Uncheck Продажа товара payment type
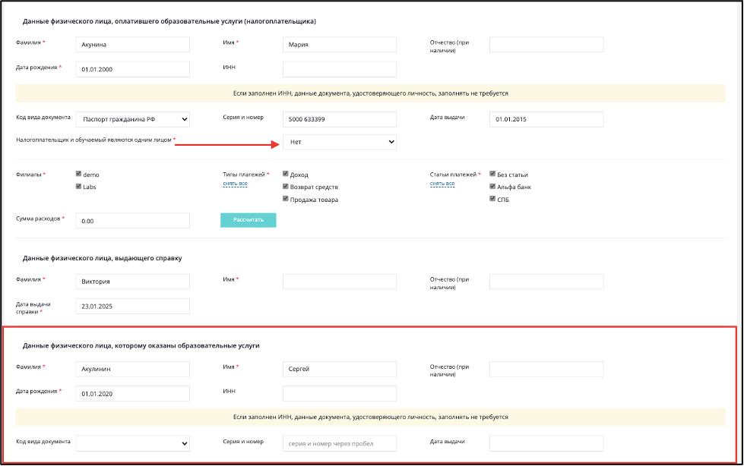Screen dimensions: 744x466 [285, 199]
